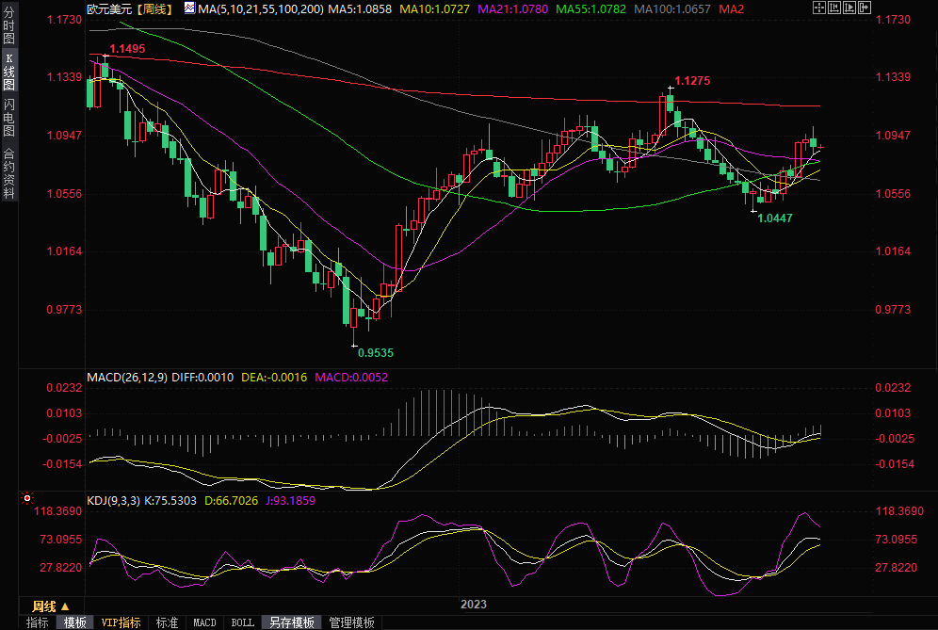
Task: Apply the MACD template
Action: point(204,622)
